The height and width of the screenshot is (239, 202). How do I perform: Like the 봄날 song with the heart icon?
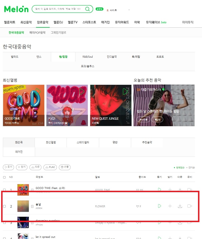tap(137, 206)
